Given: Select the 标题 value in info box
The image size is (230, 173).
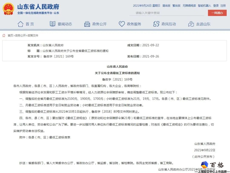Looking at the screenshot, I should click(x=75, y=51).
